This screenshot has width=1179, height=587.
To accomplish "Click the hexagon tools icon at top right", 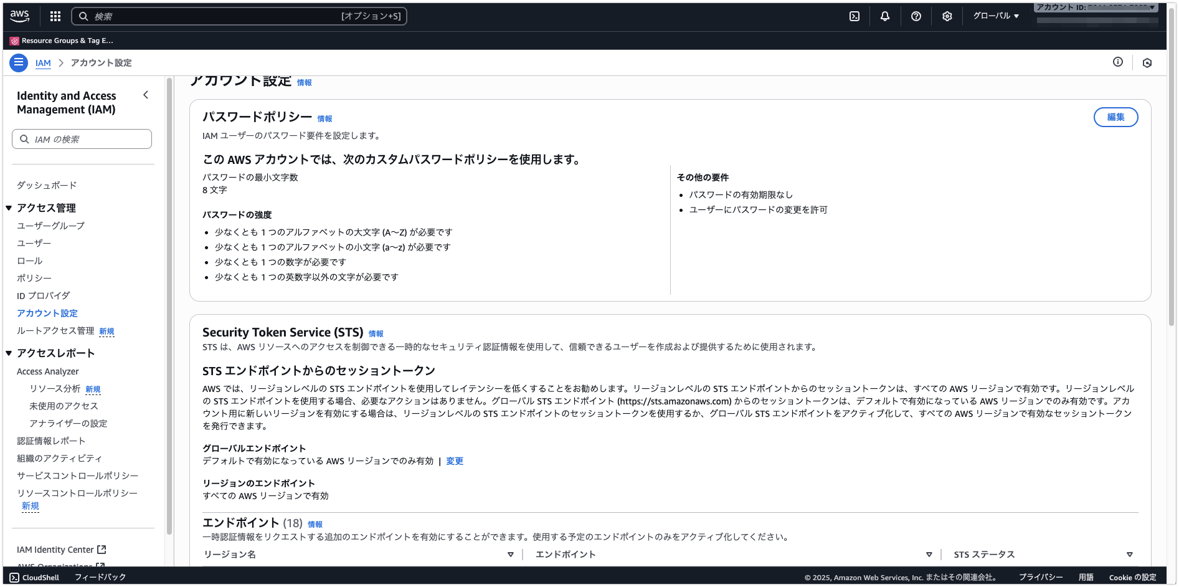I will pos(1147,62).
